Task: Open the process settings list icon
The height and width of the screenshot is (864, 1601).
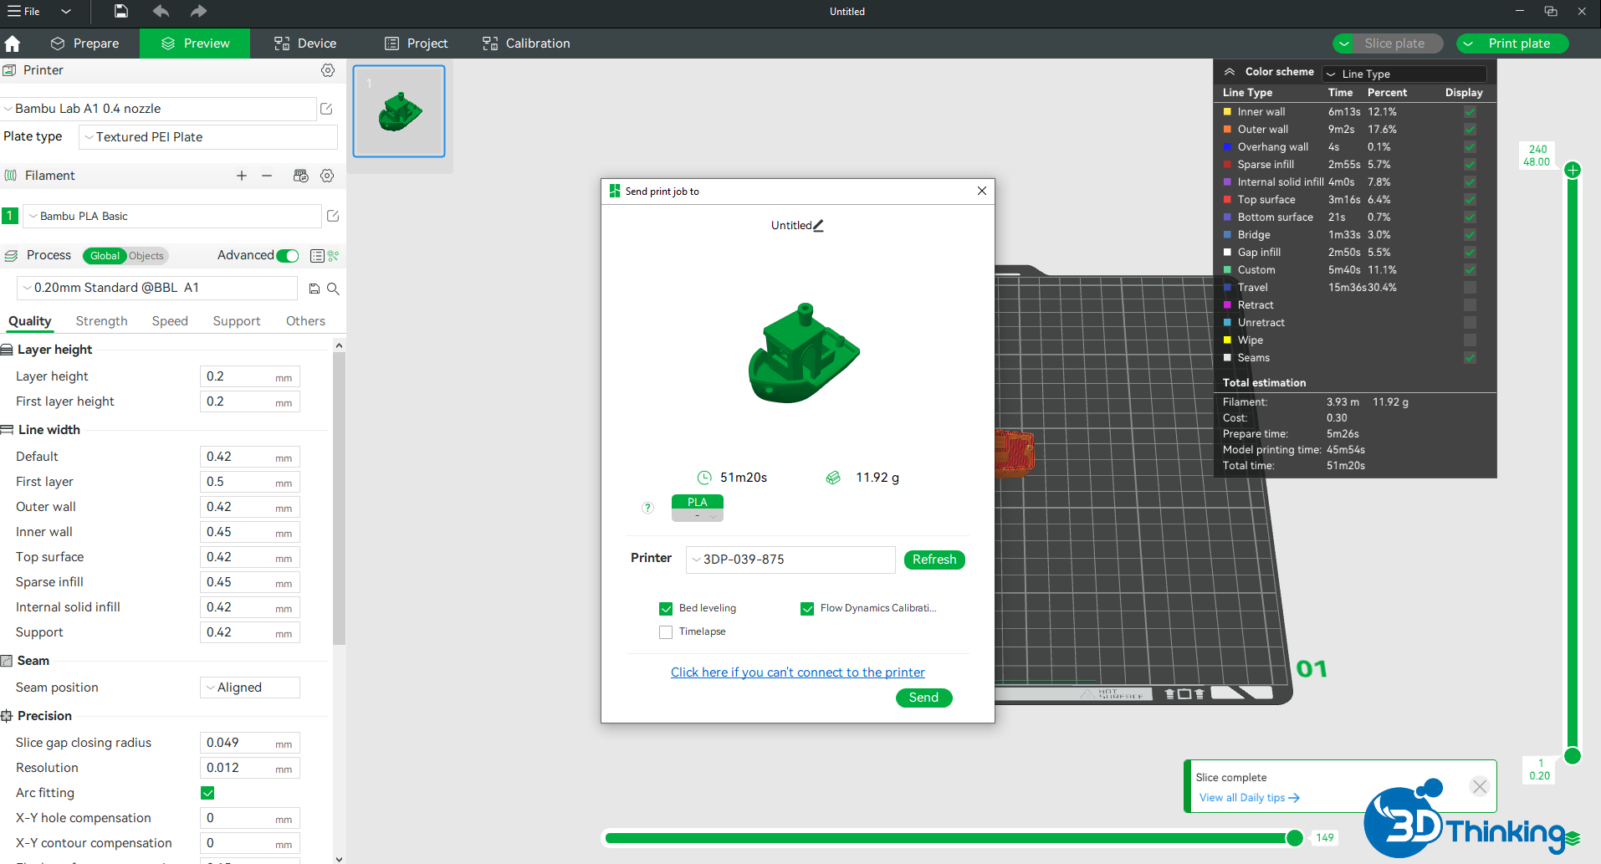Action: click(x=317, y=256)
